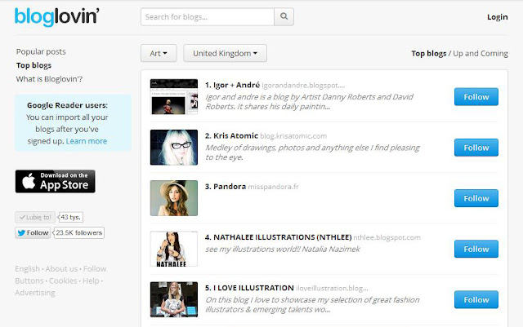Open the I LOVE ILLUSTRATION thumbnail
Image resolution: width=523 pixels, height=327 pixels.
coord(174,300)
